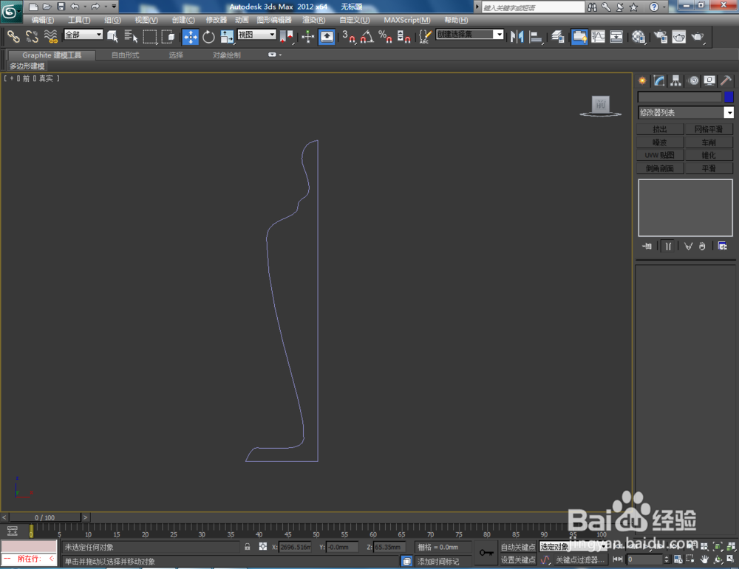Open the 视图 reference coordinate dropdown
The height and width of the screenshot is (569, 739).
point(256,35)
